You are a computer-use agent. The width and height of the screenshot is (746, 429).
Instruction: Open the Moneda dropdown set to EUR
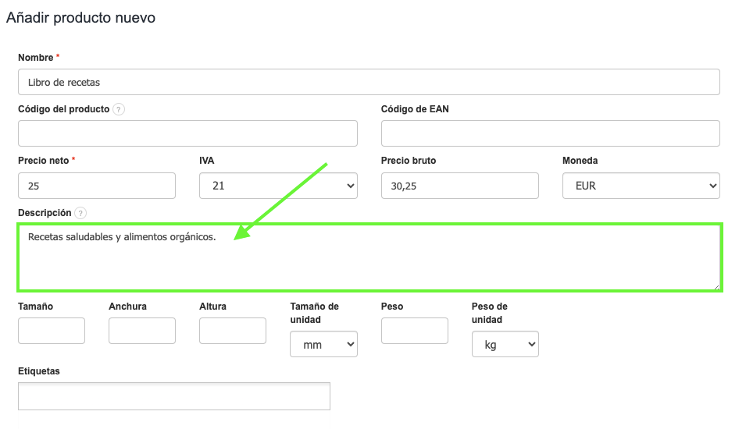click(x=641, y=186)
